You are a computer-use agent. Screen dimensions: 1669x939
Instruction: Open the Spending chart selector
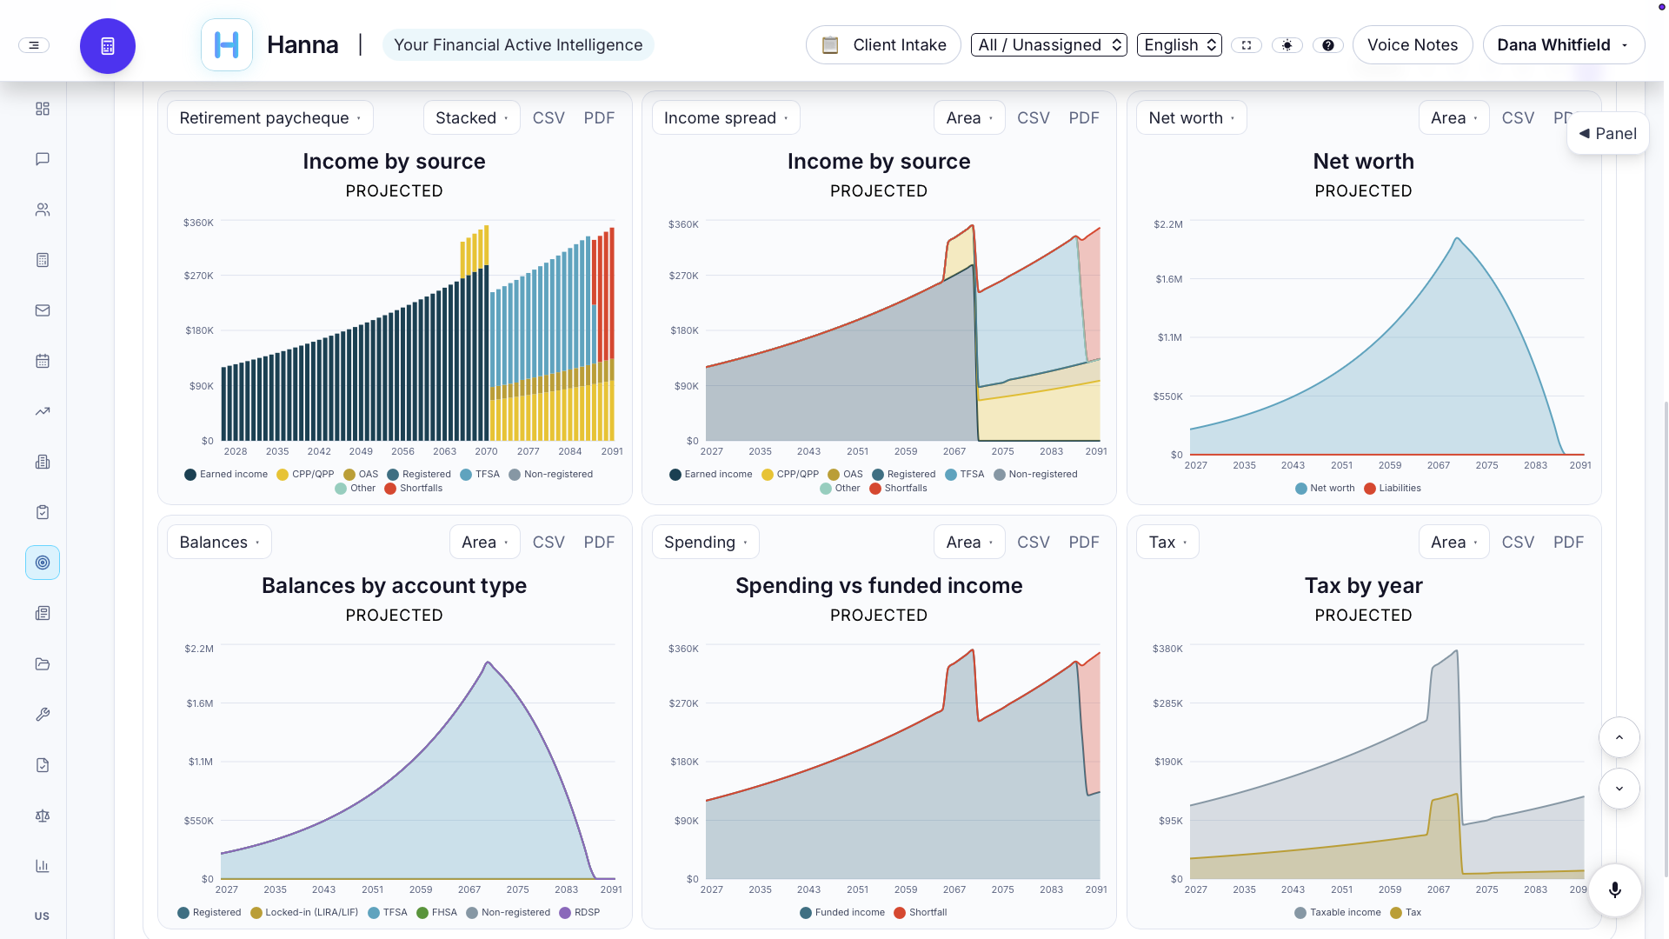[706, 542]
